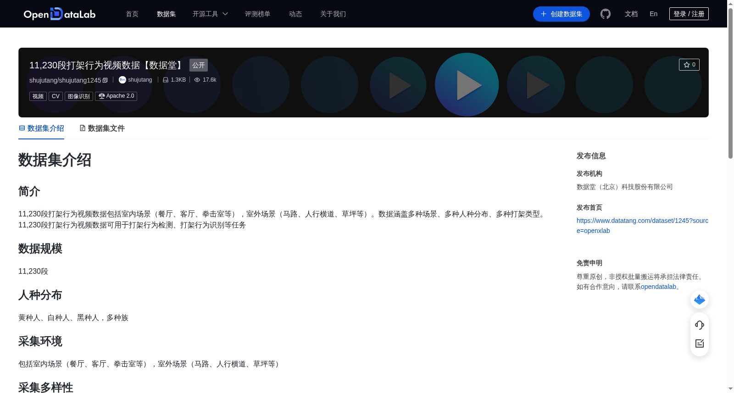Select the 视频 tag

[x=38, y=96]
